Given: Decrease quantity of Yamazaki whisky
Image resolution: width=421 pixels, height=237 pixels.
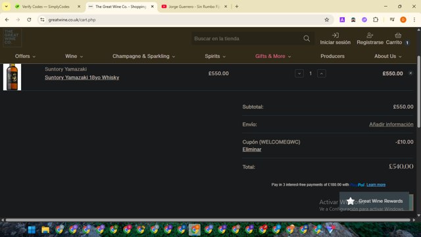Looking at the screenshot, I should click(299, 73).
